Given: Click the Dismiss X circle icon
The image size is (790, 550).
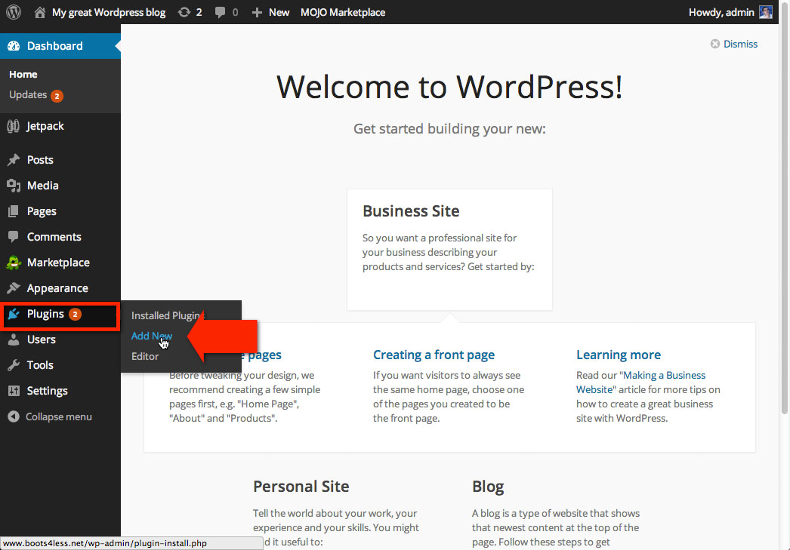Looking at the screenshot, I should pos(715,44).
